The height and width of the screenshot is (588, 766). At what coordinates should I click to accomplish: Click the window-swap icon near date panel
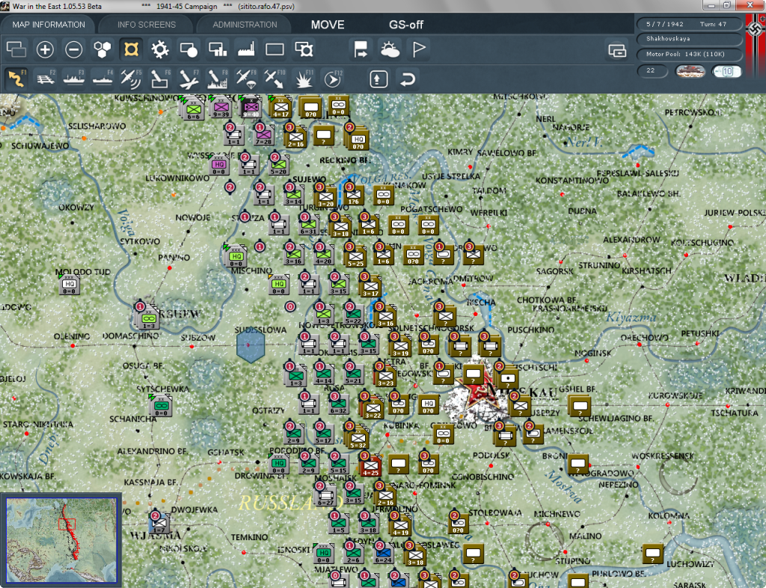pos(617,50)
